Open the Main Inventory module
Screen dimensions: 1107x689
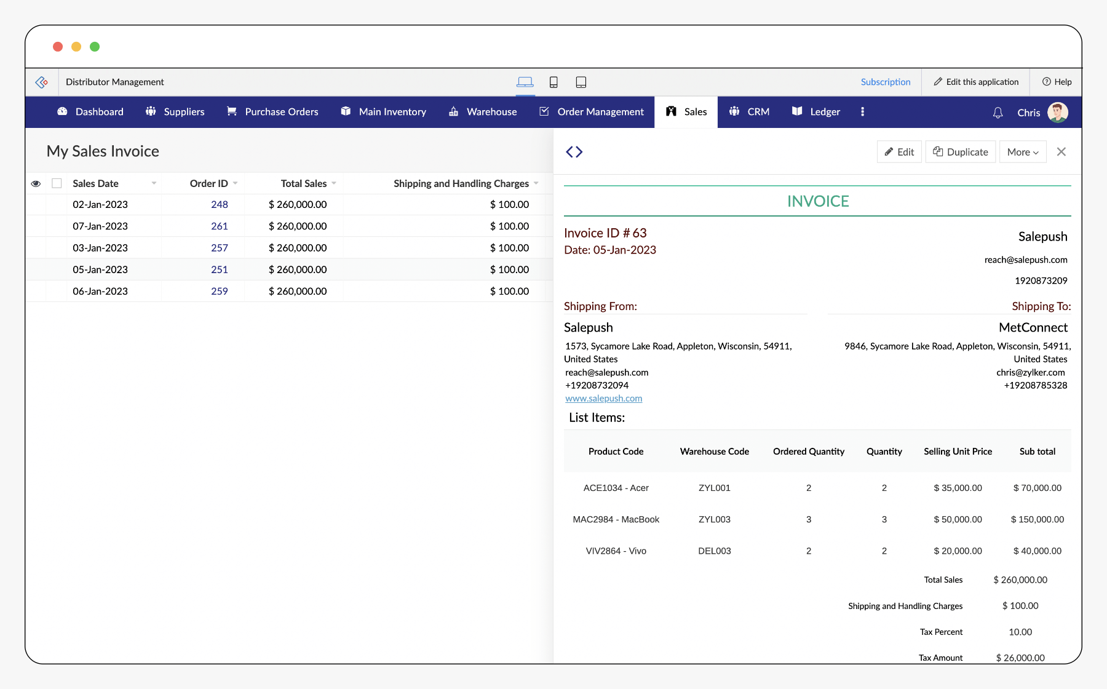point(392,111)
